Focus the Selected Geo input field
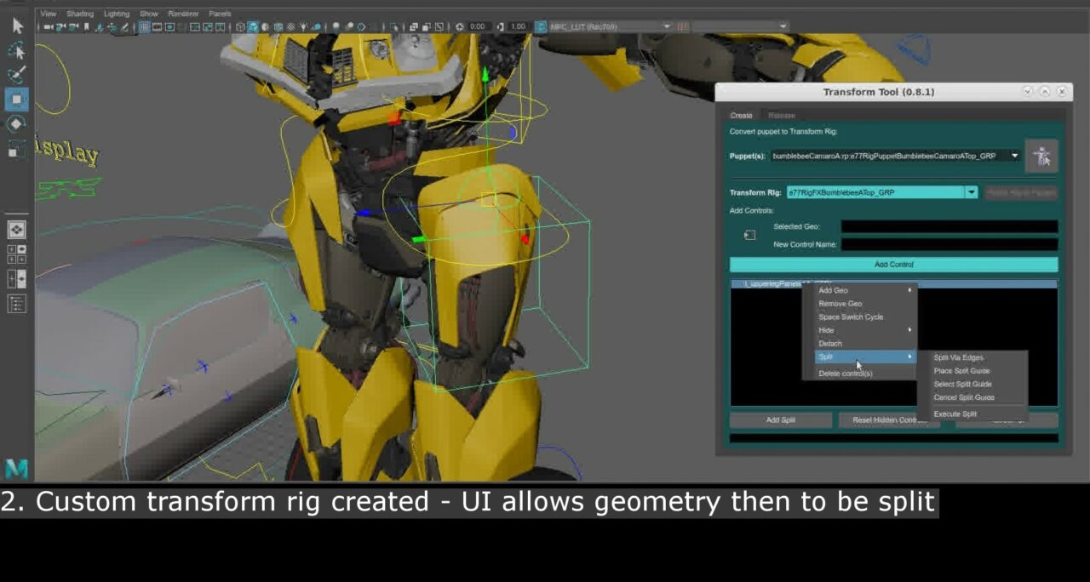 click(949, 226)
